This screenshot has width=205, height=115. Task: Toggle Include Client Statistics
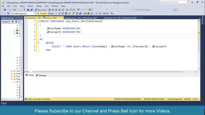click(x=80, y=13)
